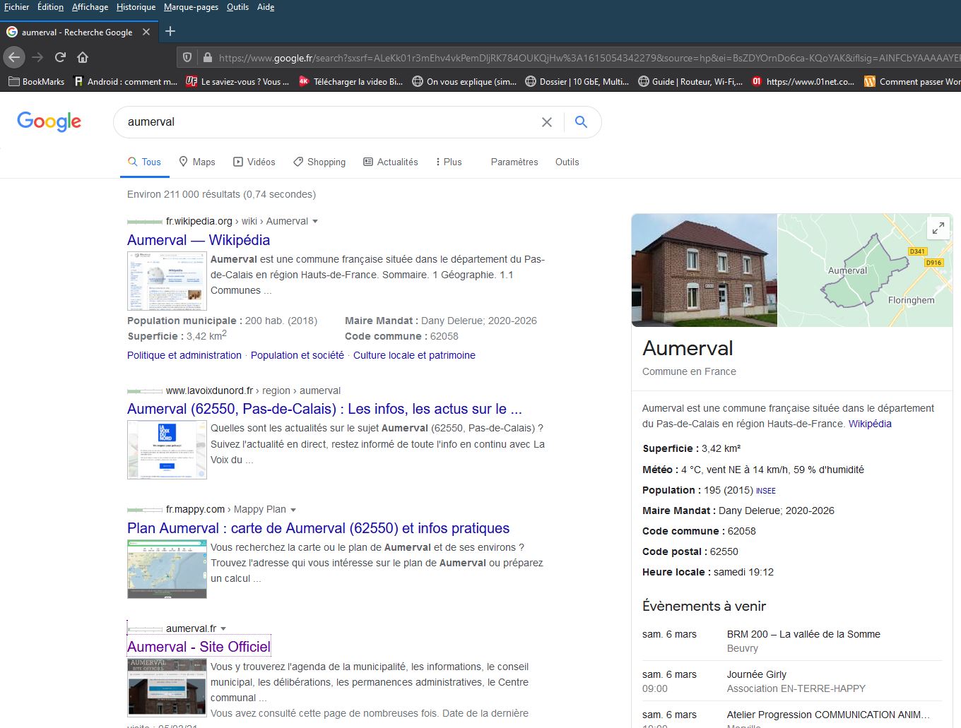Open the Fichier menu
The width and height of the screenshot is (961, 728).
click(17, 7)
